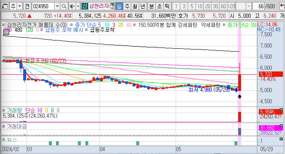Image resolution: width=285 pixels, height=154 pixels.
Task: Click the 05/29 date label on the axis
Action: coord(266,149)
